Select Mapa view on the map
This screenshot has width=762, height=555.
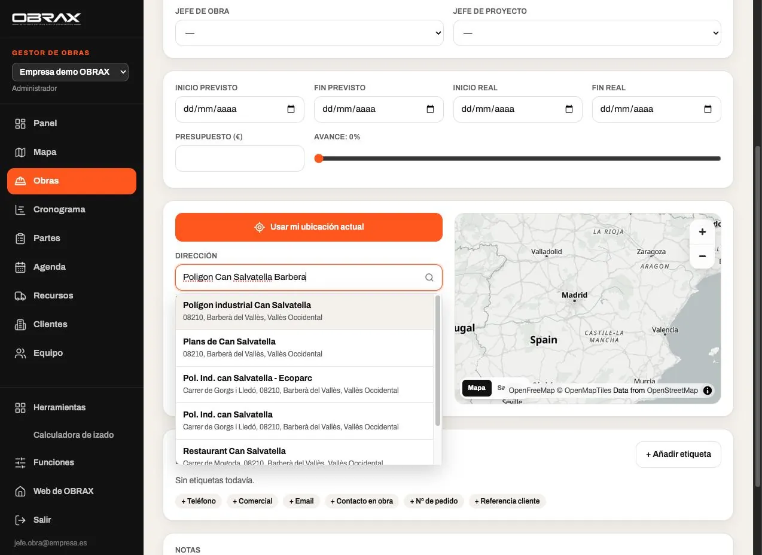(x=477, y=388)
